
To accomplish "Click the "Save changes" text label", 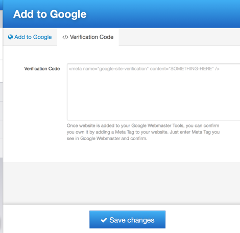I will click(132, 220).
